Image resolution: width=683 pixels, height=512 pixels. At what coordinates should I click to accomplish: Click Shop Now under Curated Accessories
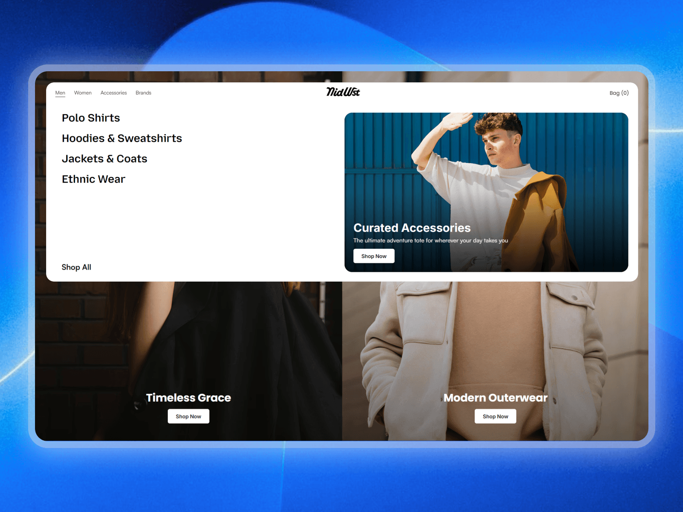[374, 256]
